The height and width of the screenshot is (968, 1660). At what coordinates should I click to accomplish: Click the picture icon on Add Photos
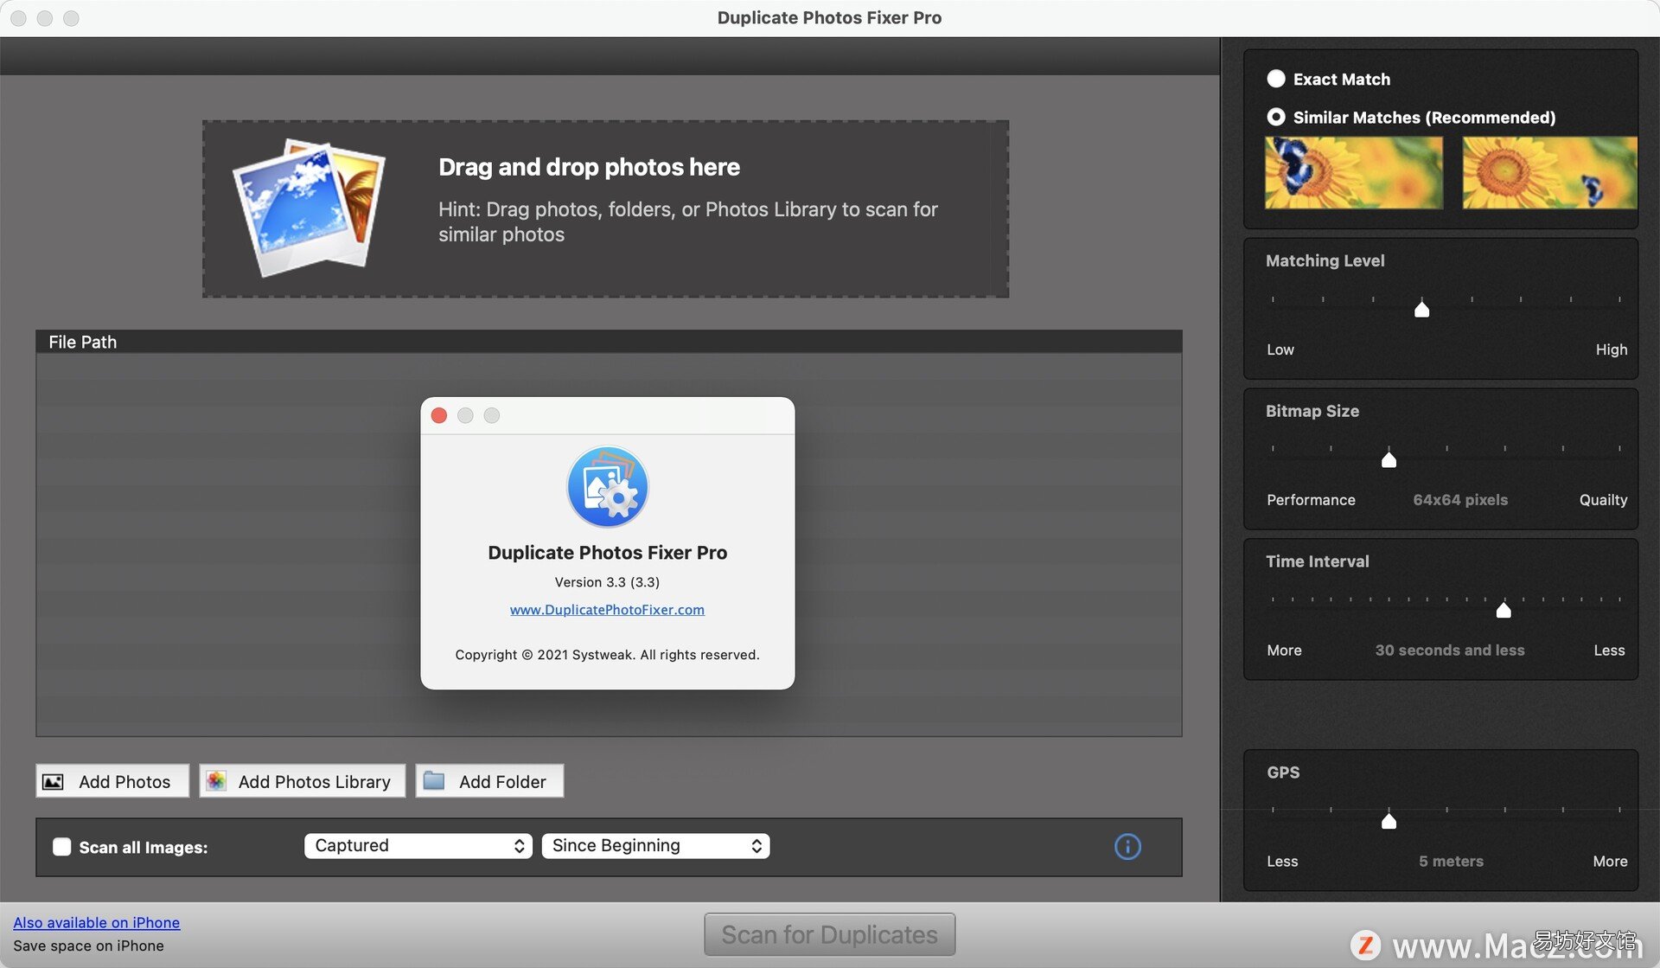[x=53, y=782]
